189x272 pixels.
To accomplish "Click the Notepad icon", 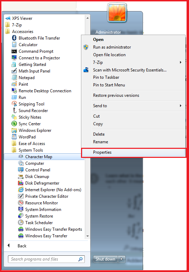I will coord(14,78).
